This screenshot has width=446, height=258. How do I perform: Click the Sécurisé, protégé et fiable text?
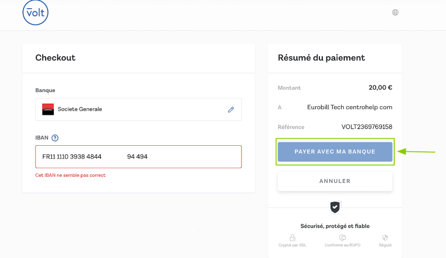(x=335, y=226)
